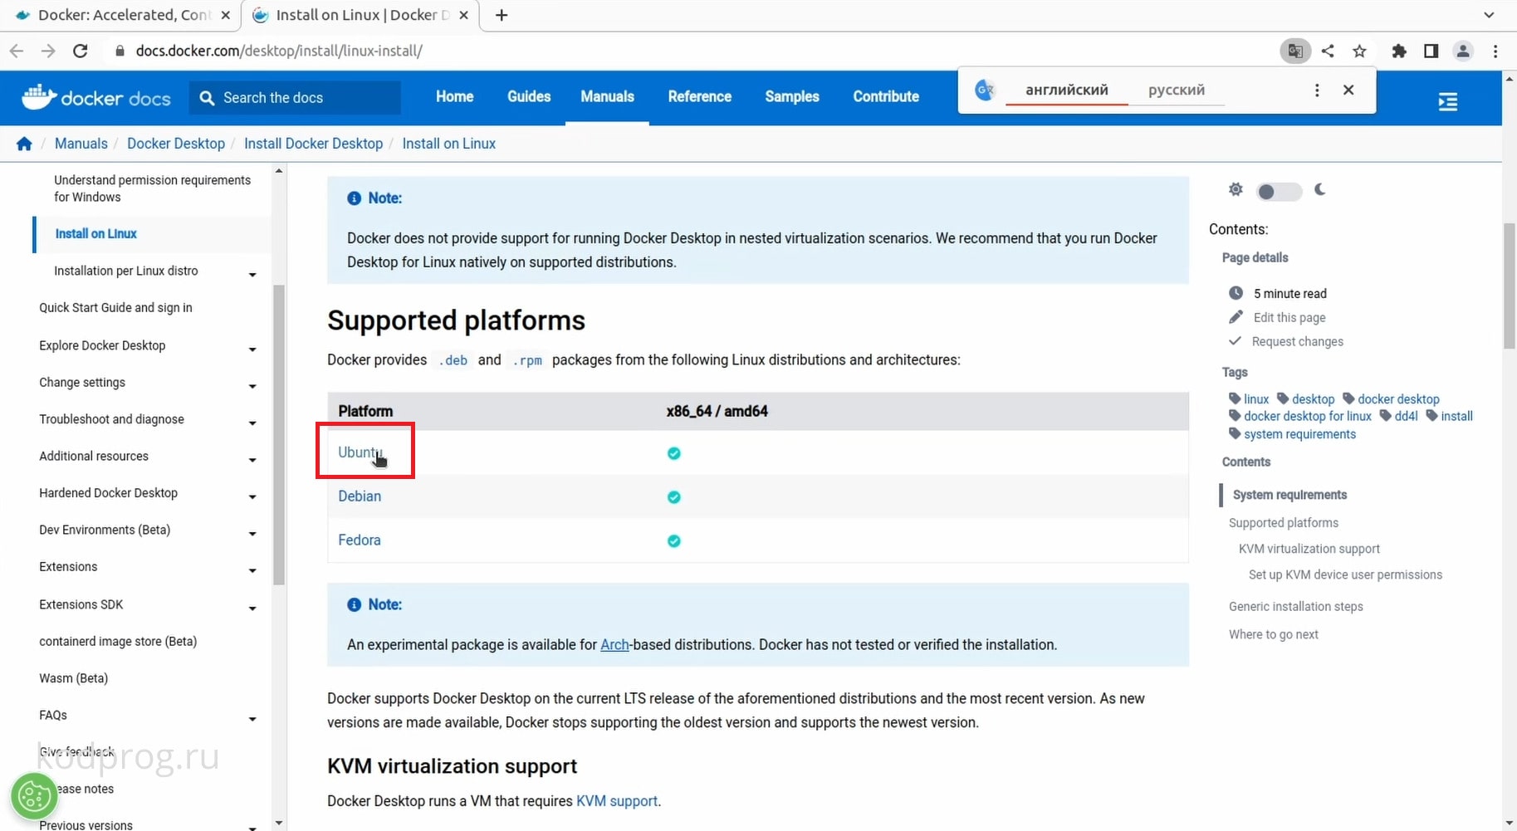
Task: Open a new browser tab
Action: pos(502,15)
